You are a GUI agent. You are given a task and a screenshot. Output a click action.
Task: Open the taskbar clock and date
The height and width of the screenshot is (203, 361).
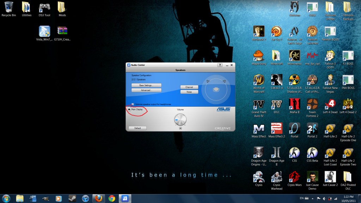coord(348,199)
